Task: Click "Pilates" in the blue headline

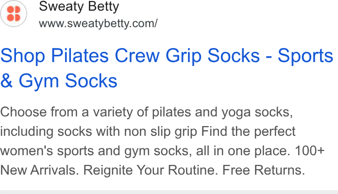Action: pos(80,56)
